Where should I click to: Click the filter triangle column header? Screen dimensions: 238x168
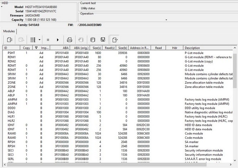[x=36, y=48]
